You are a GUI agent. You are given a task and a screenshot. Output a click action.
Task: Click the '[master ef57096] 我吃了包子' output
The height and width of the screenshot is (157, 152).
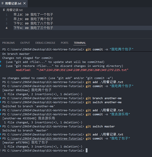click(25, 143)
